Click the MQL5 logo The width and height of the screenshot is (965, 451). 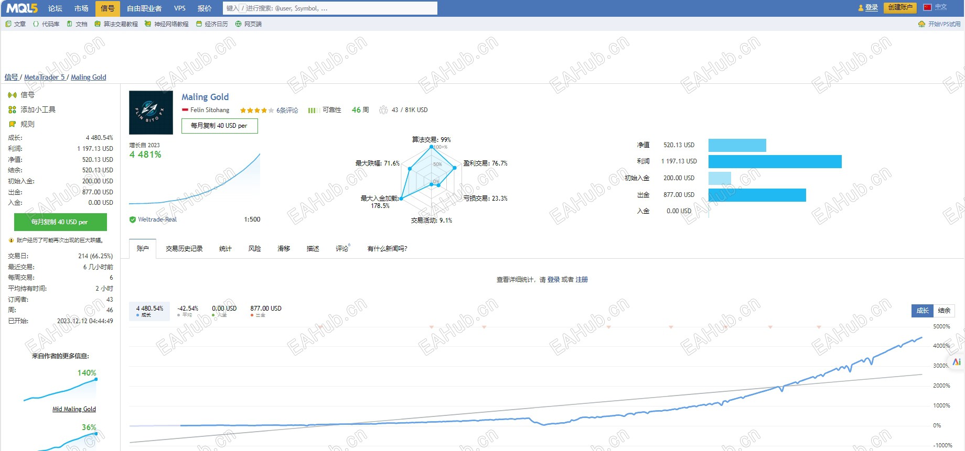point(22,8)
